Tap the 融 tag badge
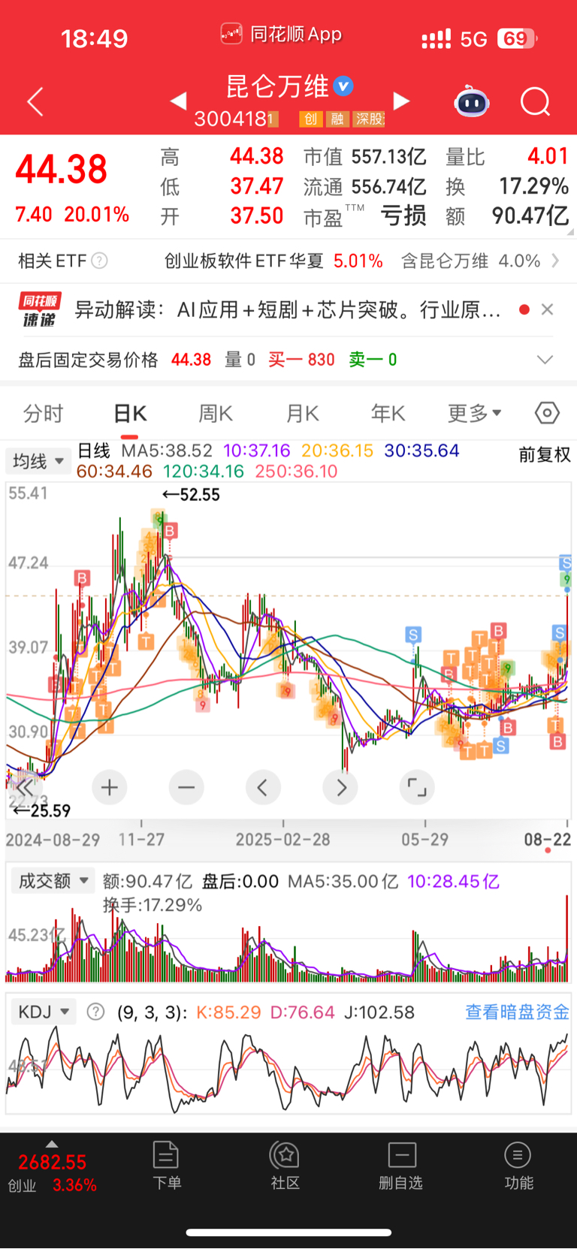577x1249 pixels. pyautogui.click(x=337, y=119)
